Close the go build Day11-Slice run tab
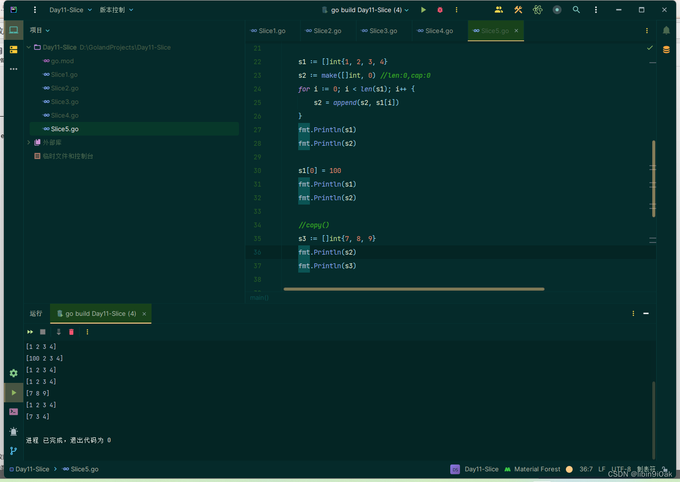This screenshot has height=482, width=680. tap(144, 314)
